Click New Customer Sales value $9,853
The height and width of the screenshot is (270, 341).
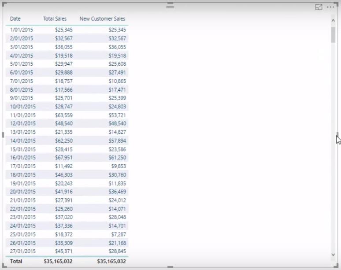(119, 166)
